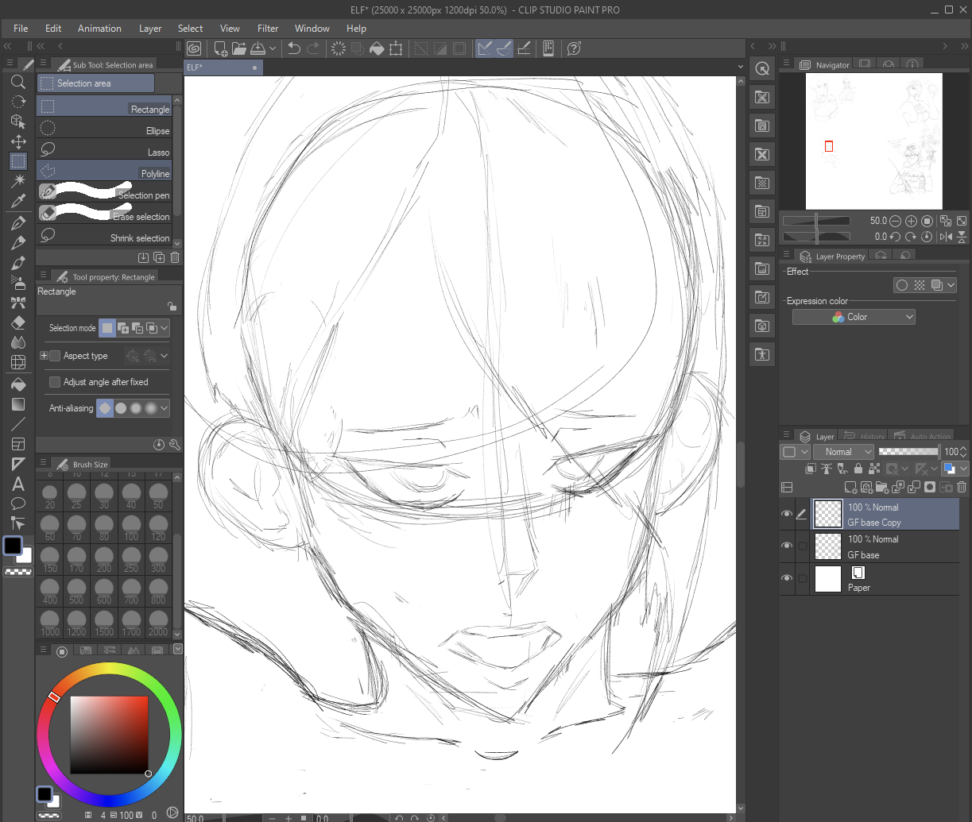Toggle Snap to grid in command bar
The width and height of the screenshot is (972, 822).
tap(524, 48)
